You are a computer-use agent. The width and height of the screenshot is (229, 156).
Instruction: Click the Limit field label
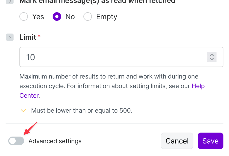(x=28, y=37)
